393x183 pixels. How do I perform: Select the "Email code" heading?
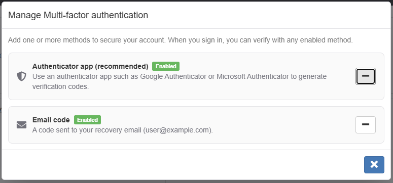[51, 120]
